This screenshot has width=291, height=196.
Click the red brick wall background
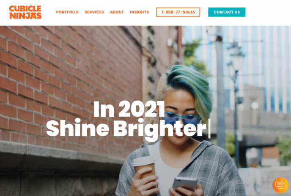pyautogui.click(x=71, y=83)
